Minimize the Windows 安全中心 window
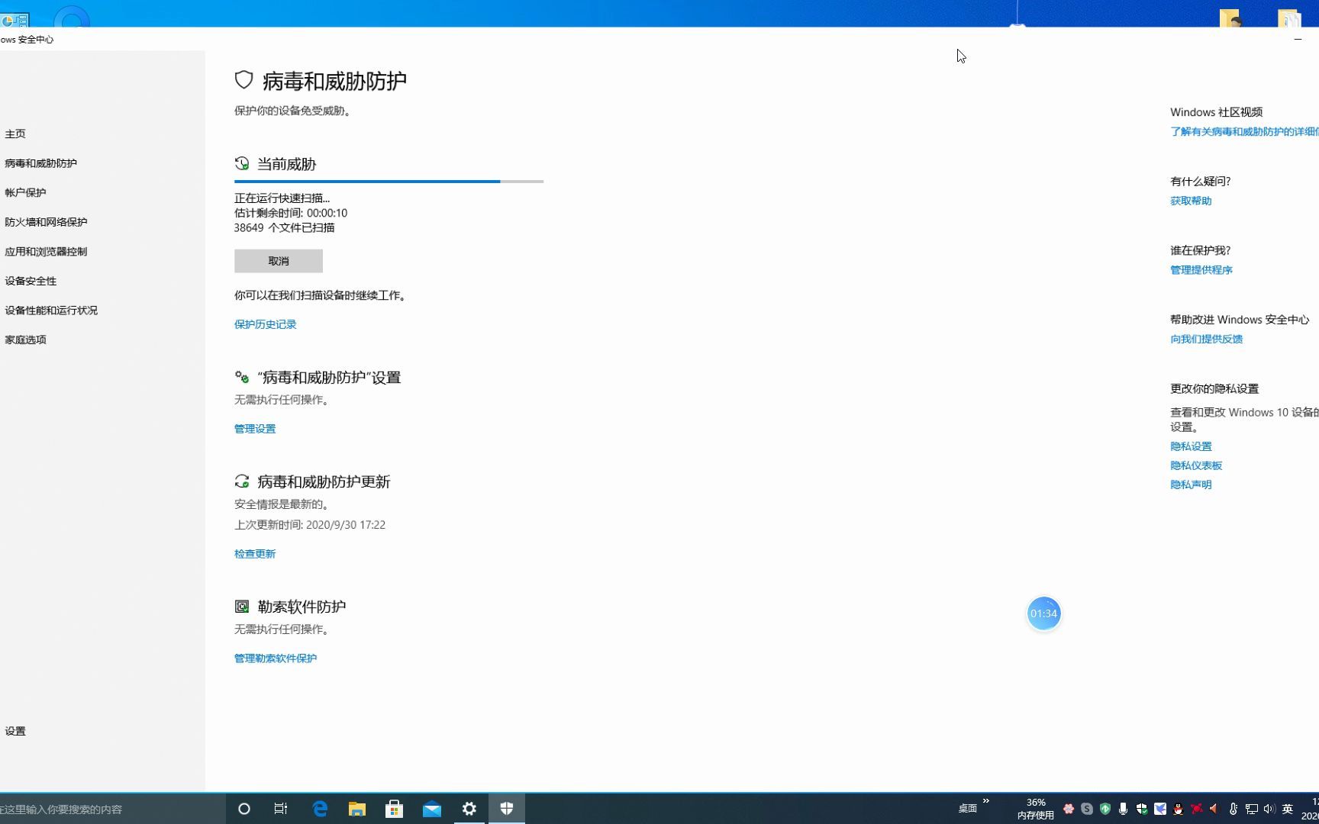This screenshot has height=824, width=1319. [x=1298, y=39]
